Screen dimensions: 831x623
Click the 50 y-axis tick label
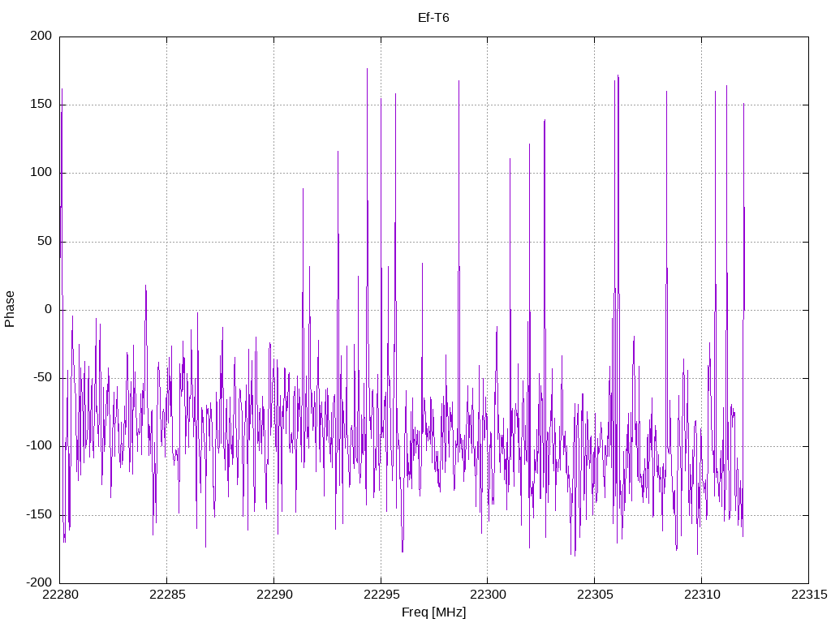point(45,241)
